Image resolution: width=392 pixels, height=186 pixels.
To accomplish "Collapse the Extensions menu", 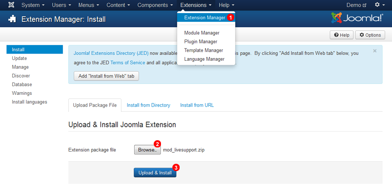I will pyautogui.click(x=196, y=5).
